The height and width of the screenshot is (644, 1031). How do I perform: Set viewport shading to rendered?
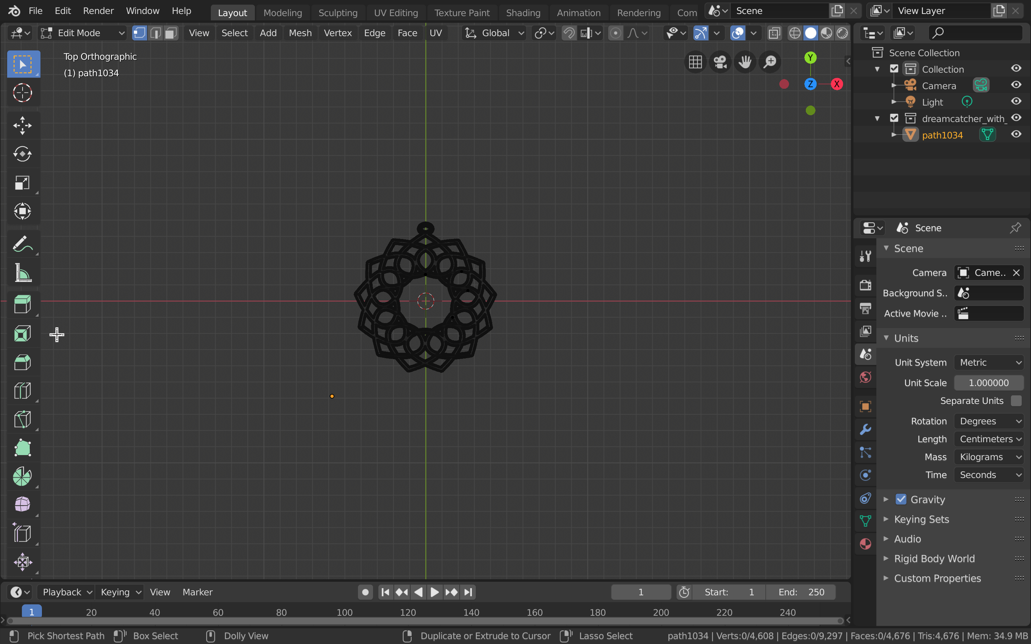[x=842, y=33]
